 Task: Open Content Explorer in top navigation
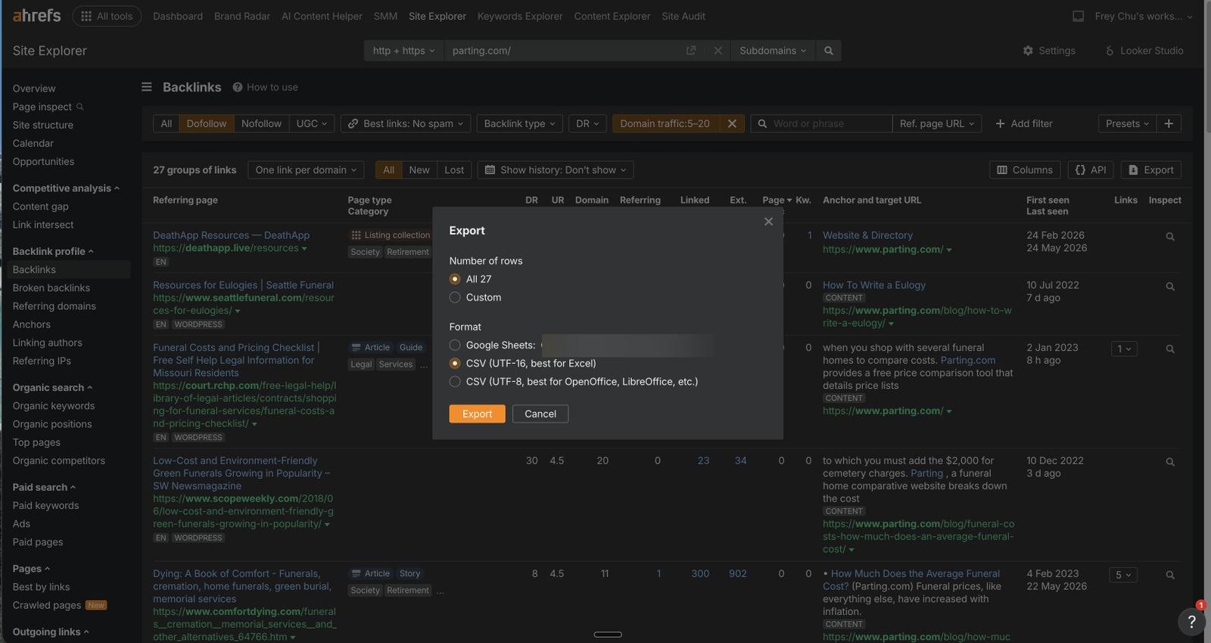[x=612, y=16]
